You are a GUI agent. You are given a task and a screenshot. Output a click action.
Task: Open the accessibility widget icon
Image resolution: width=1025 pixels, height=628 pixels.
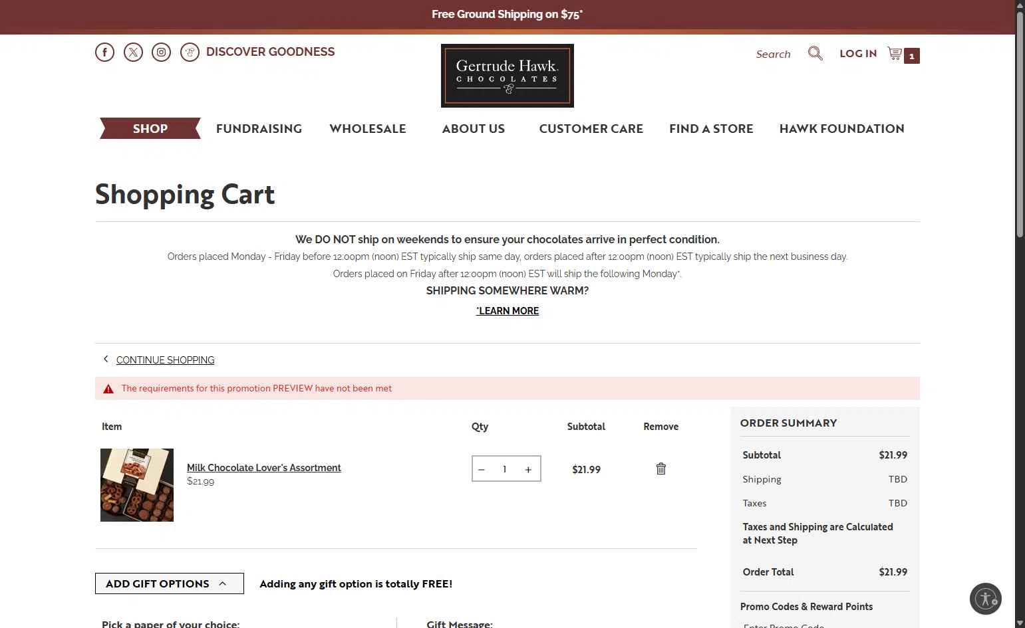coord(986,599)
